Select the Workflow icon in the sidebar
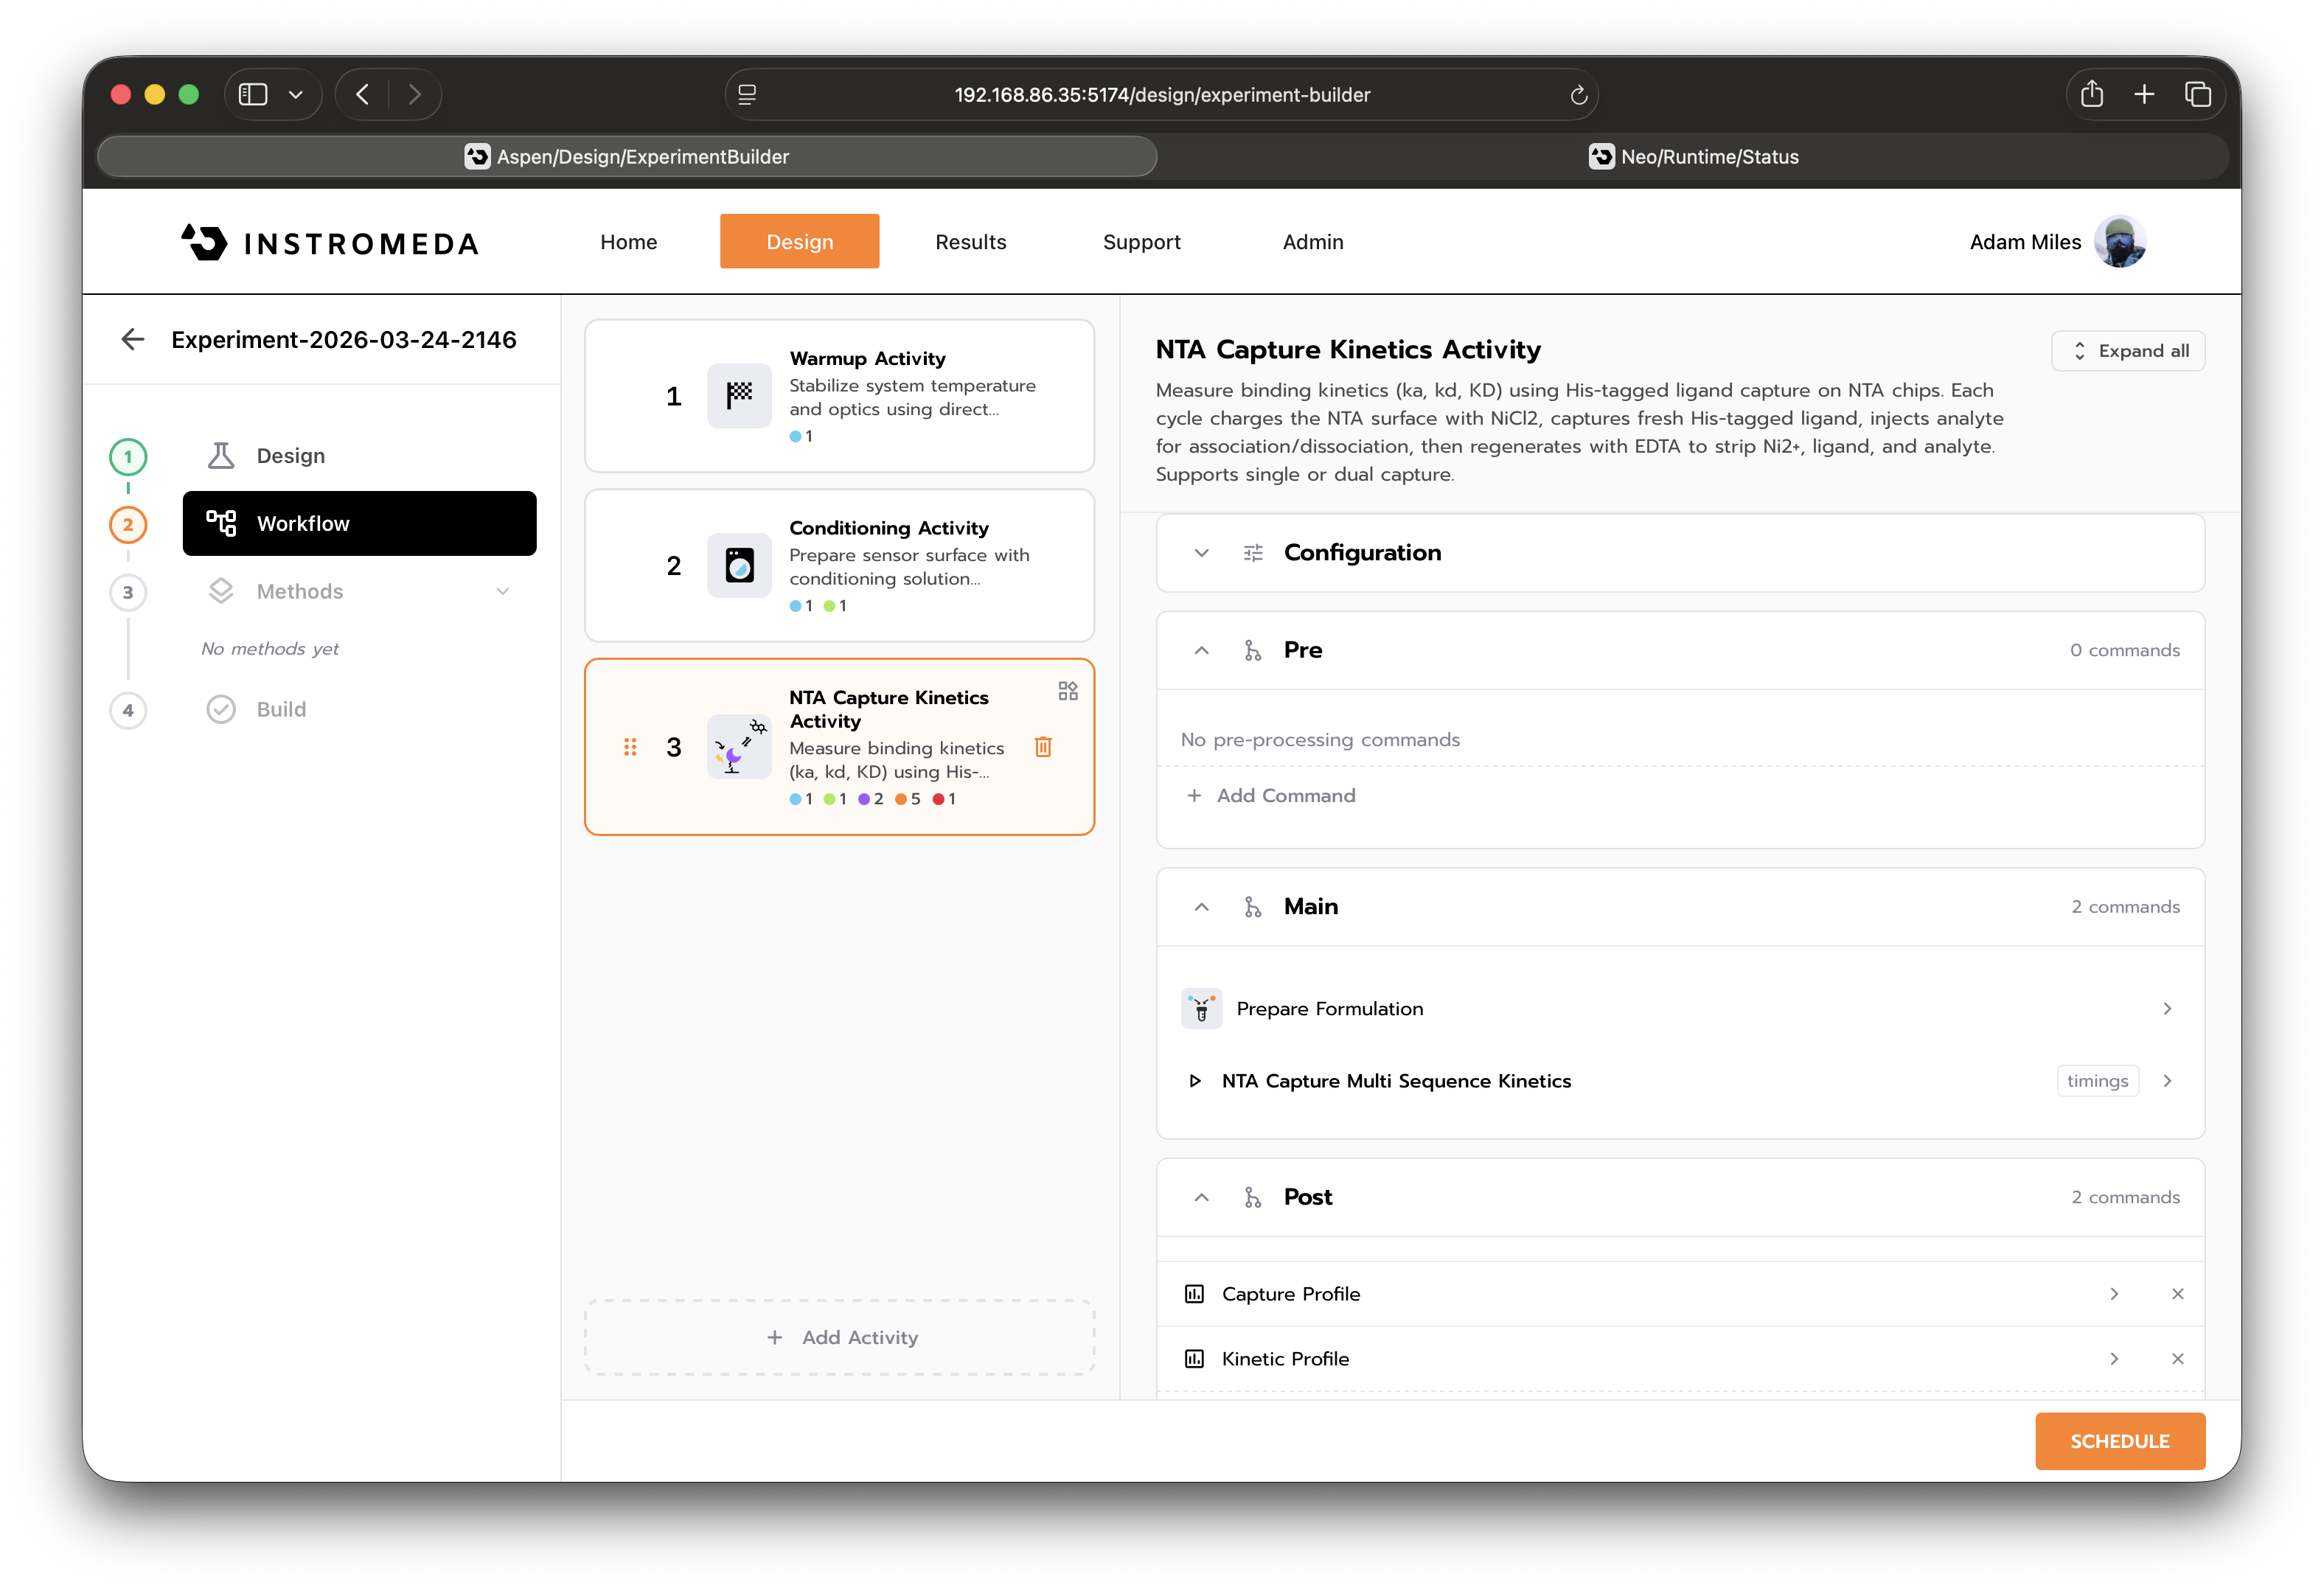The width and height of the screenshot is (2324, 1591). (x=221, y=523)
